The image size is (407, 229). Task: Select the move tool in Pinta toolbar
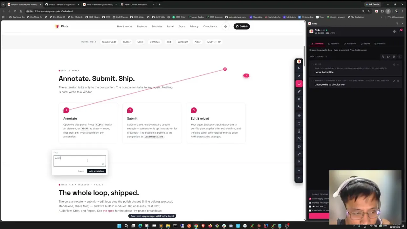point(299,115)
